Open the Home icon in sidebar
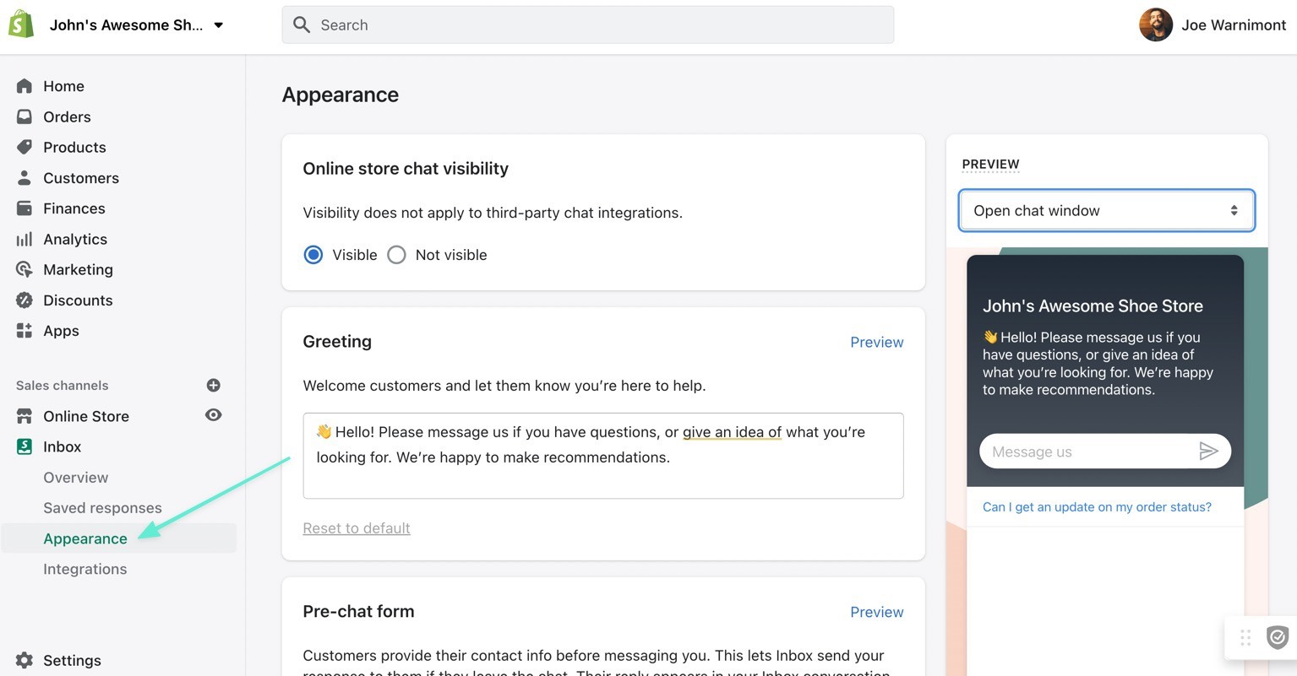1297x676 pixels. [25, 86]
